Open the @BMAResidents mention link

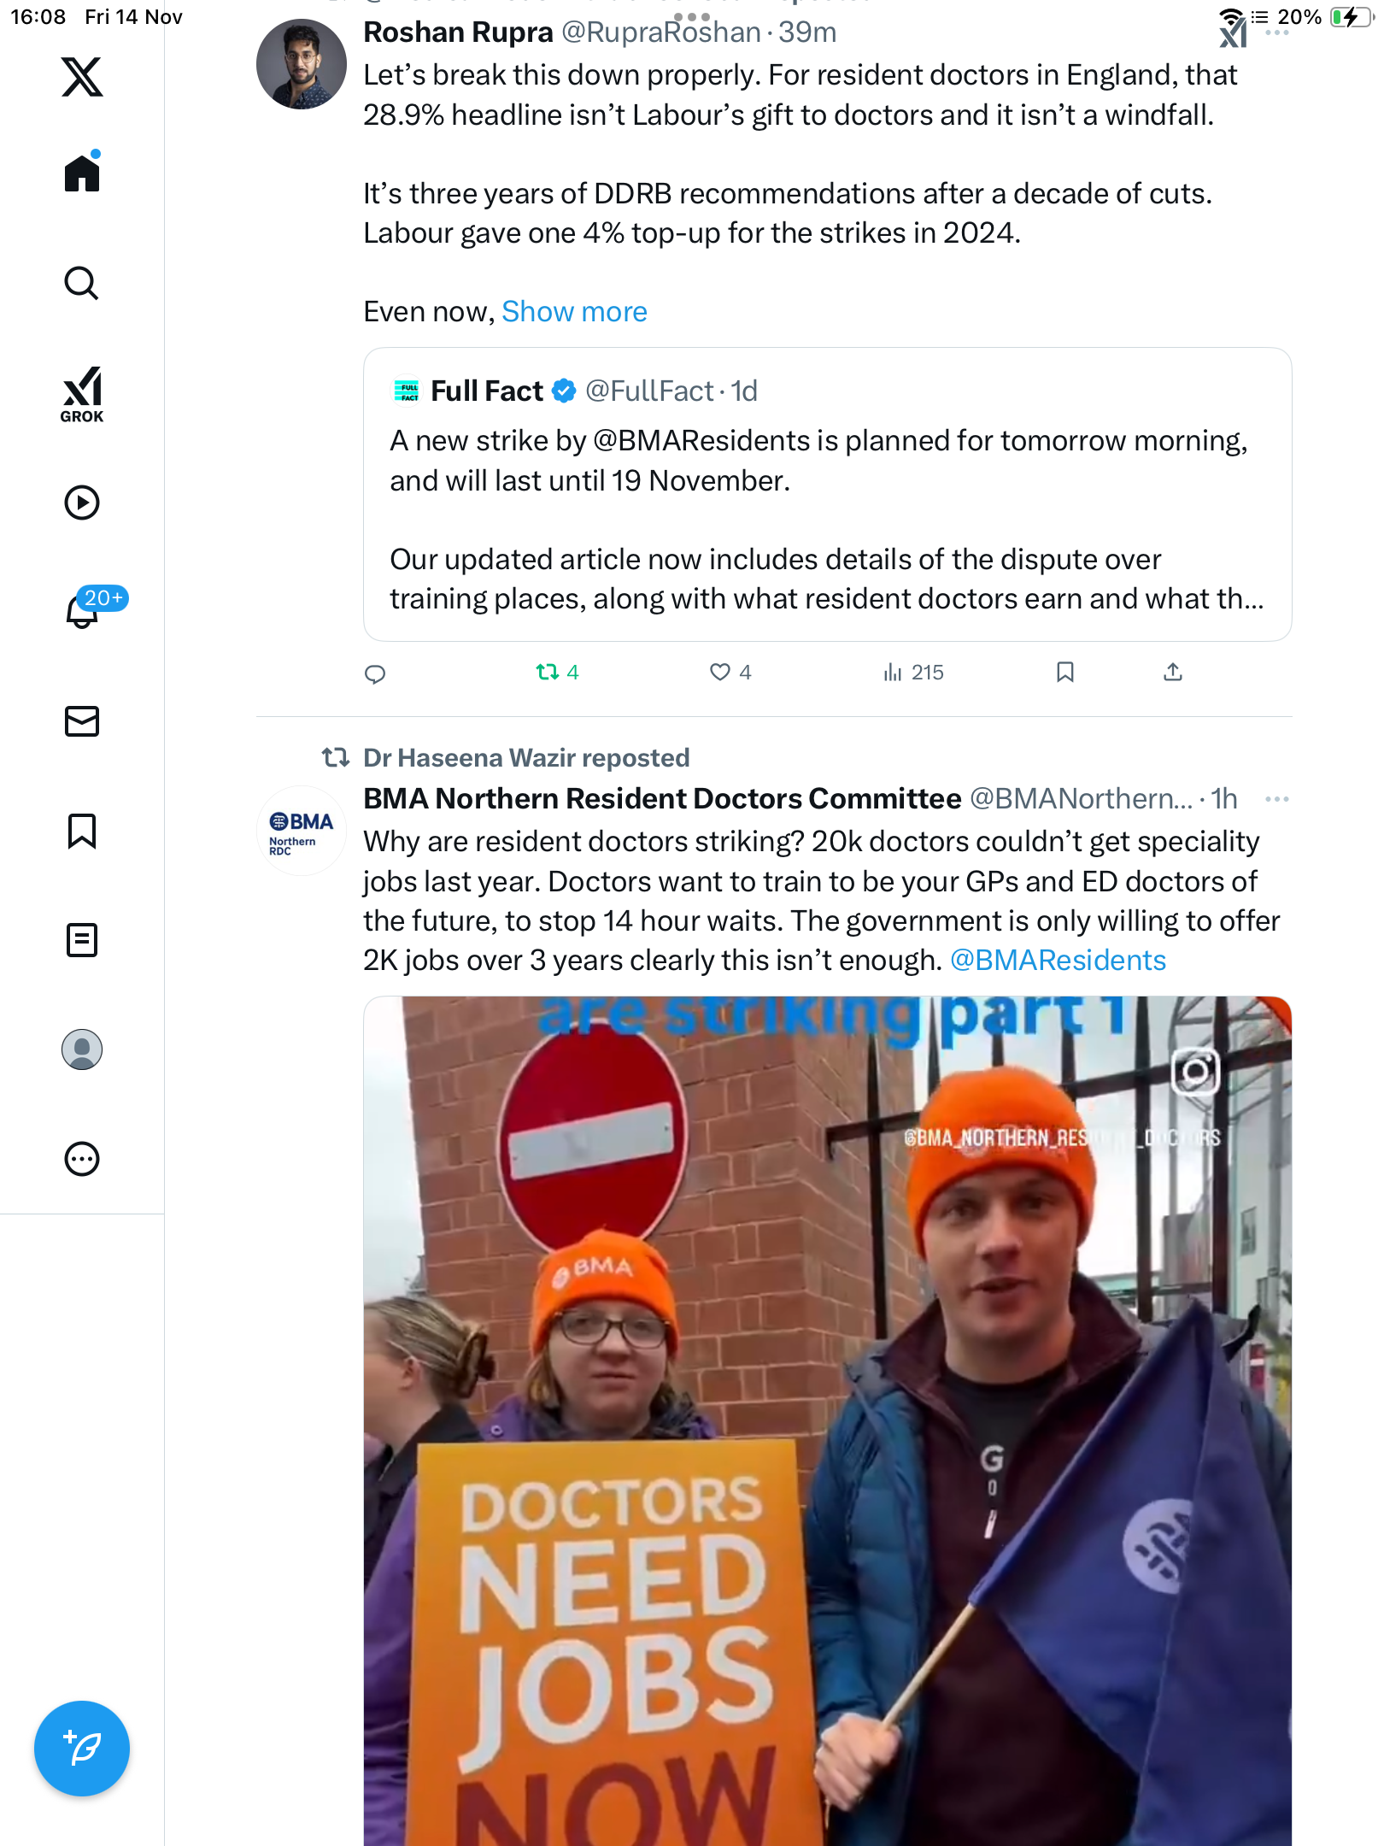(x=1058, y=961)
